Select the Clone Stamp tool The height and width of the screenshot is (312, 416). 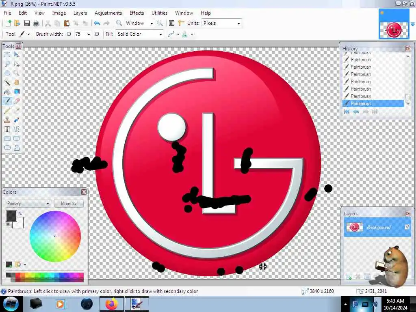pyautogui.click(x=7, y=120)
